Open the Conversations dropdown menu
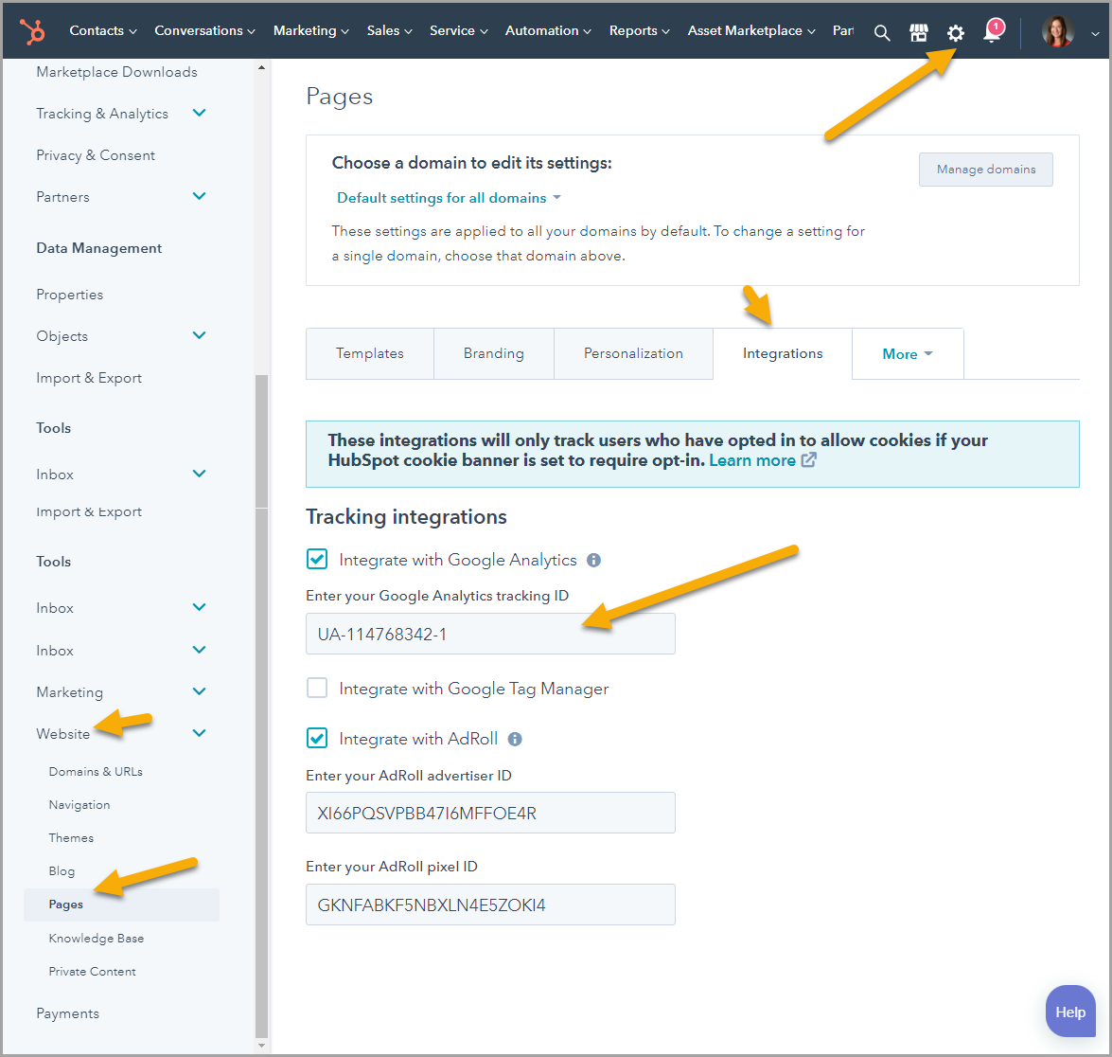Screen dimensions: 1112x1057 (204, 30)
